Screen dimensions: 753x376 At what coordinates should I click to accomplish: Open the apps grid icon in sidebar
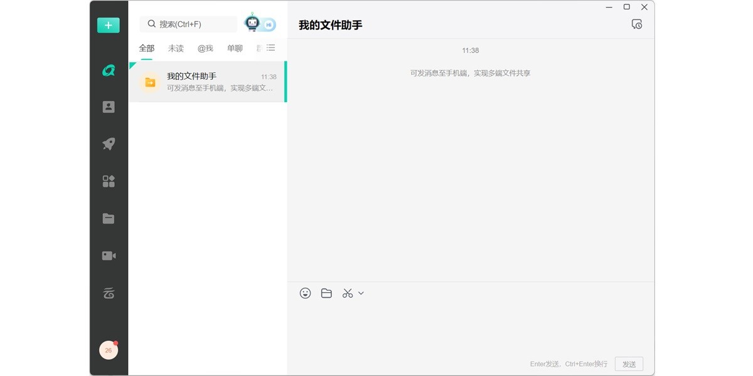(109, 182)
